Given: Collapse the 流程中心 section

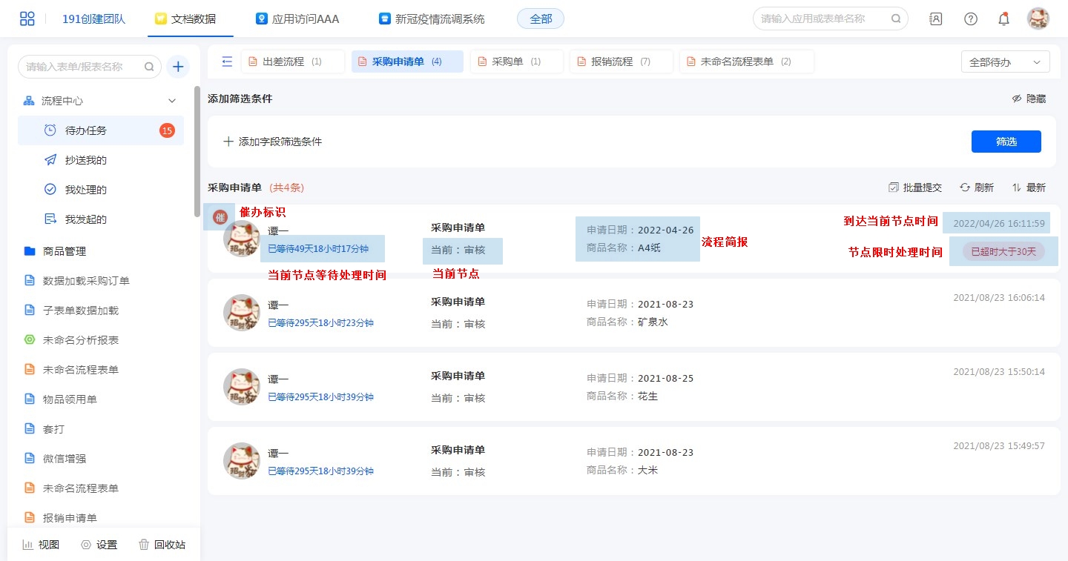Looking at the screenshot, I should (x=172, y=101).
